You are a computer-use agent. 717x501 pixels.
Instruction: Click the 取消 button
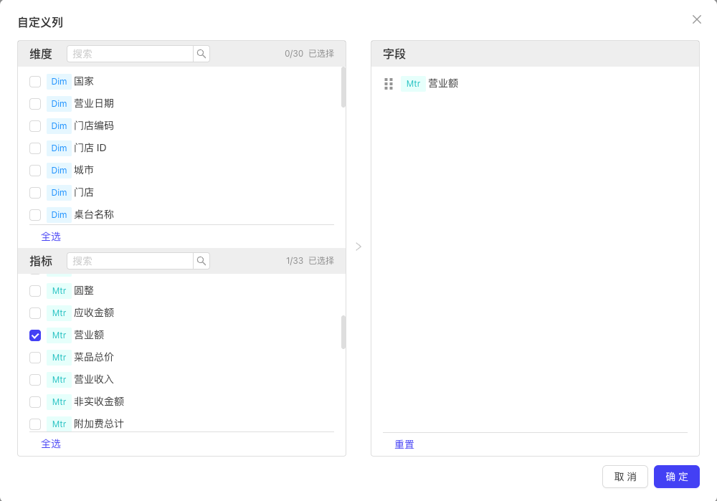point(625,477)
